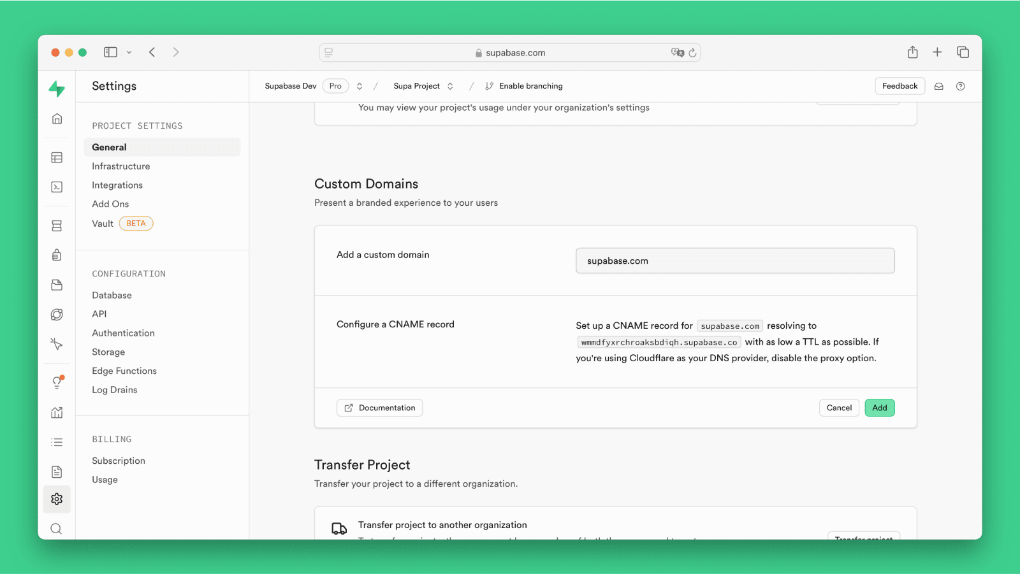Open Authentication configuration
Screen dimensions: 1020x574
coord(123,333)
